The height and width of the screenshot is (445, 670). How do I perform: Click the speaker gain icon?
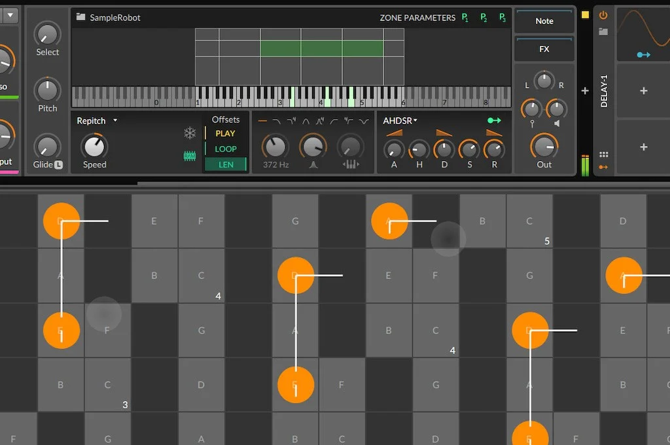click(557, 124)
